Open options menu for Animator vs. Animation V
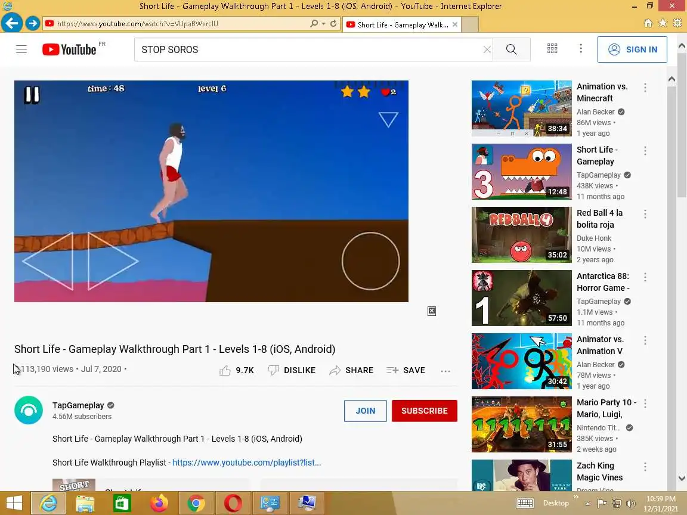687x515 pixels. click(645, 340)
